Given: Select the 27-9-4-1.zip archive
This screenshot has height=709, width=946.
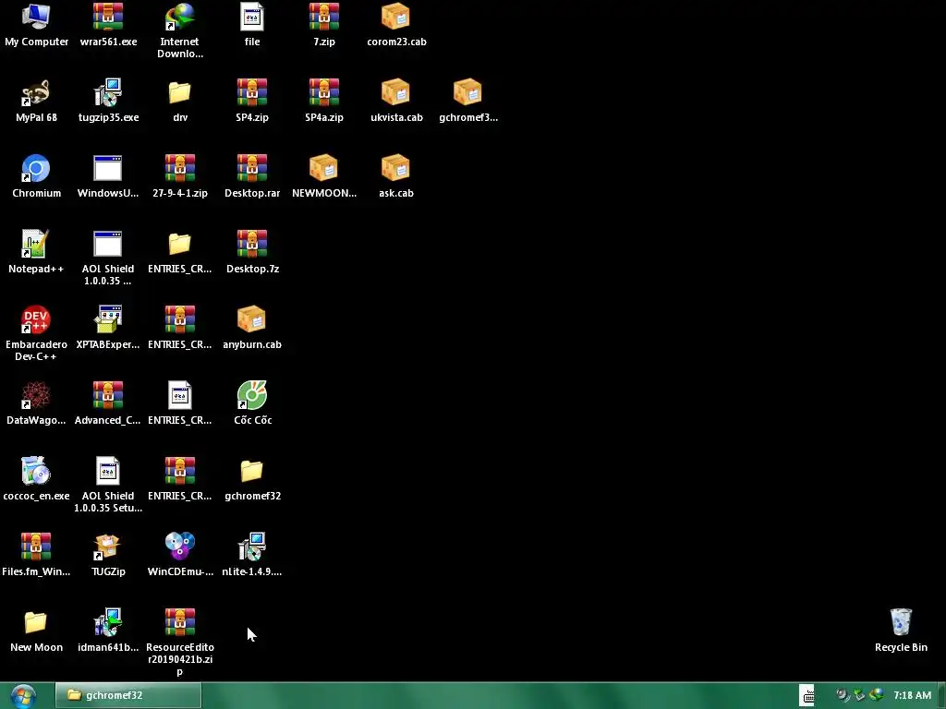Looking at the screenshot, I should 180,168.
